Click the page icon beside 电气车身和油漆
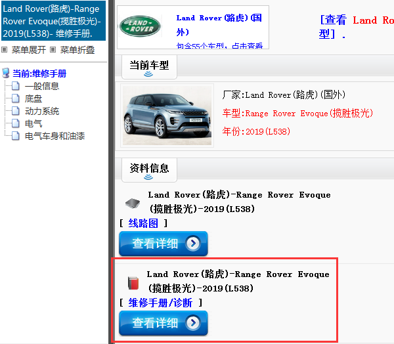Viewport: 394px width, 344px height. click(x=16, y=136)
